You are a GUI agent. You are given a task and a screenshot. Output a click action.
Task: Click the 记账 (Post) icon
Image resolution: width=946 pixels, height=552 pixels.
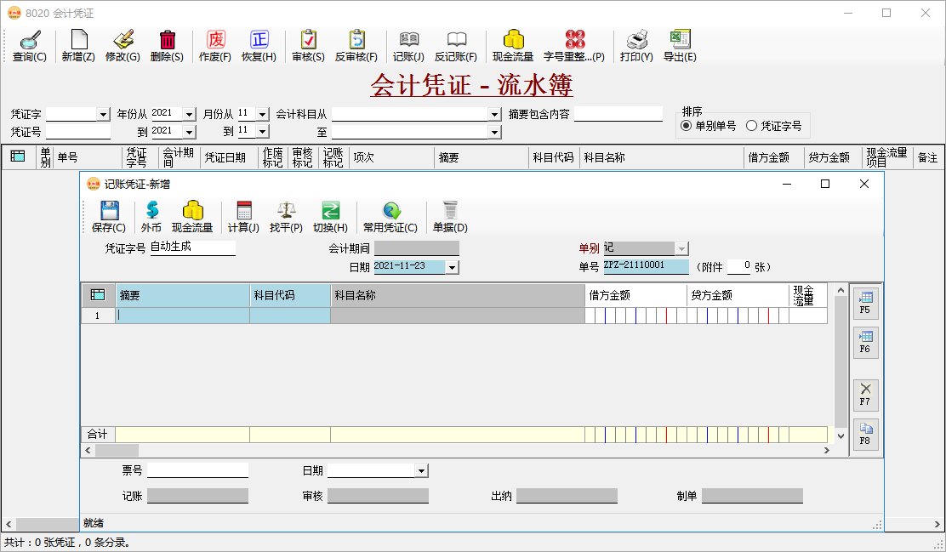[x=409, y=45]
